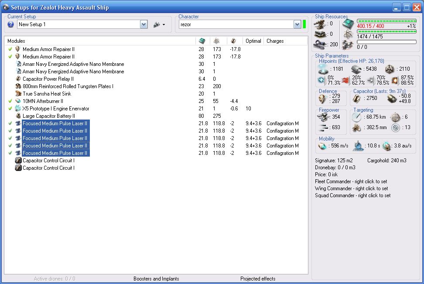424x284 pixels.
Task: Click the Defence tank icon
Action: [322, 99]
